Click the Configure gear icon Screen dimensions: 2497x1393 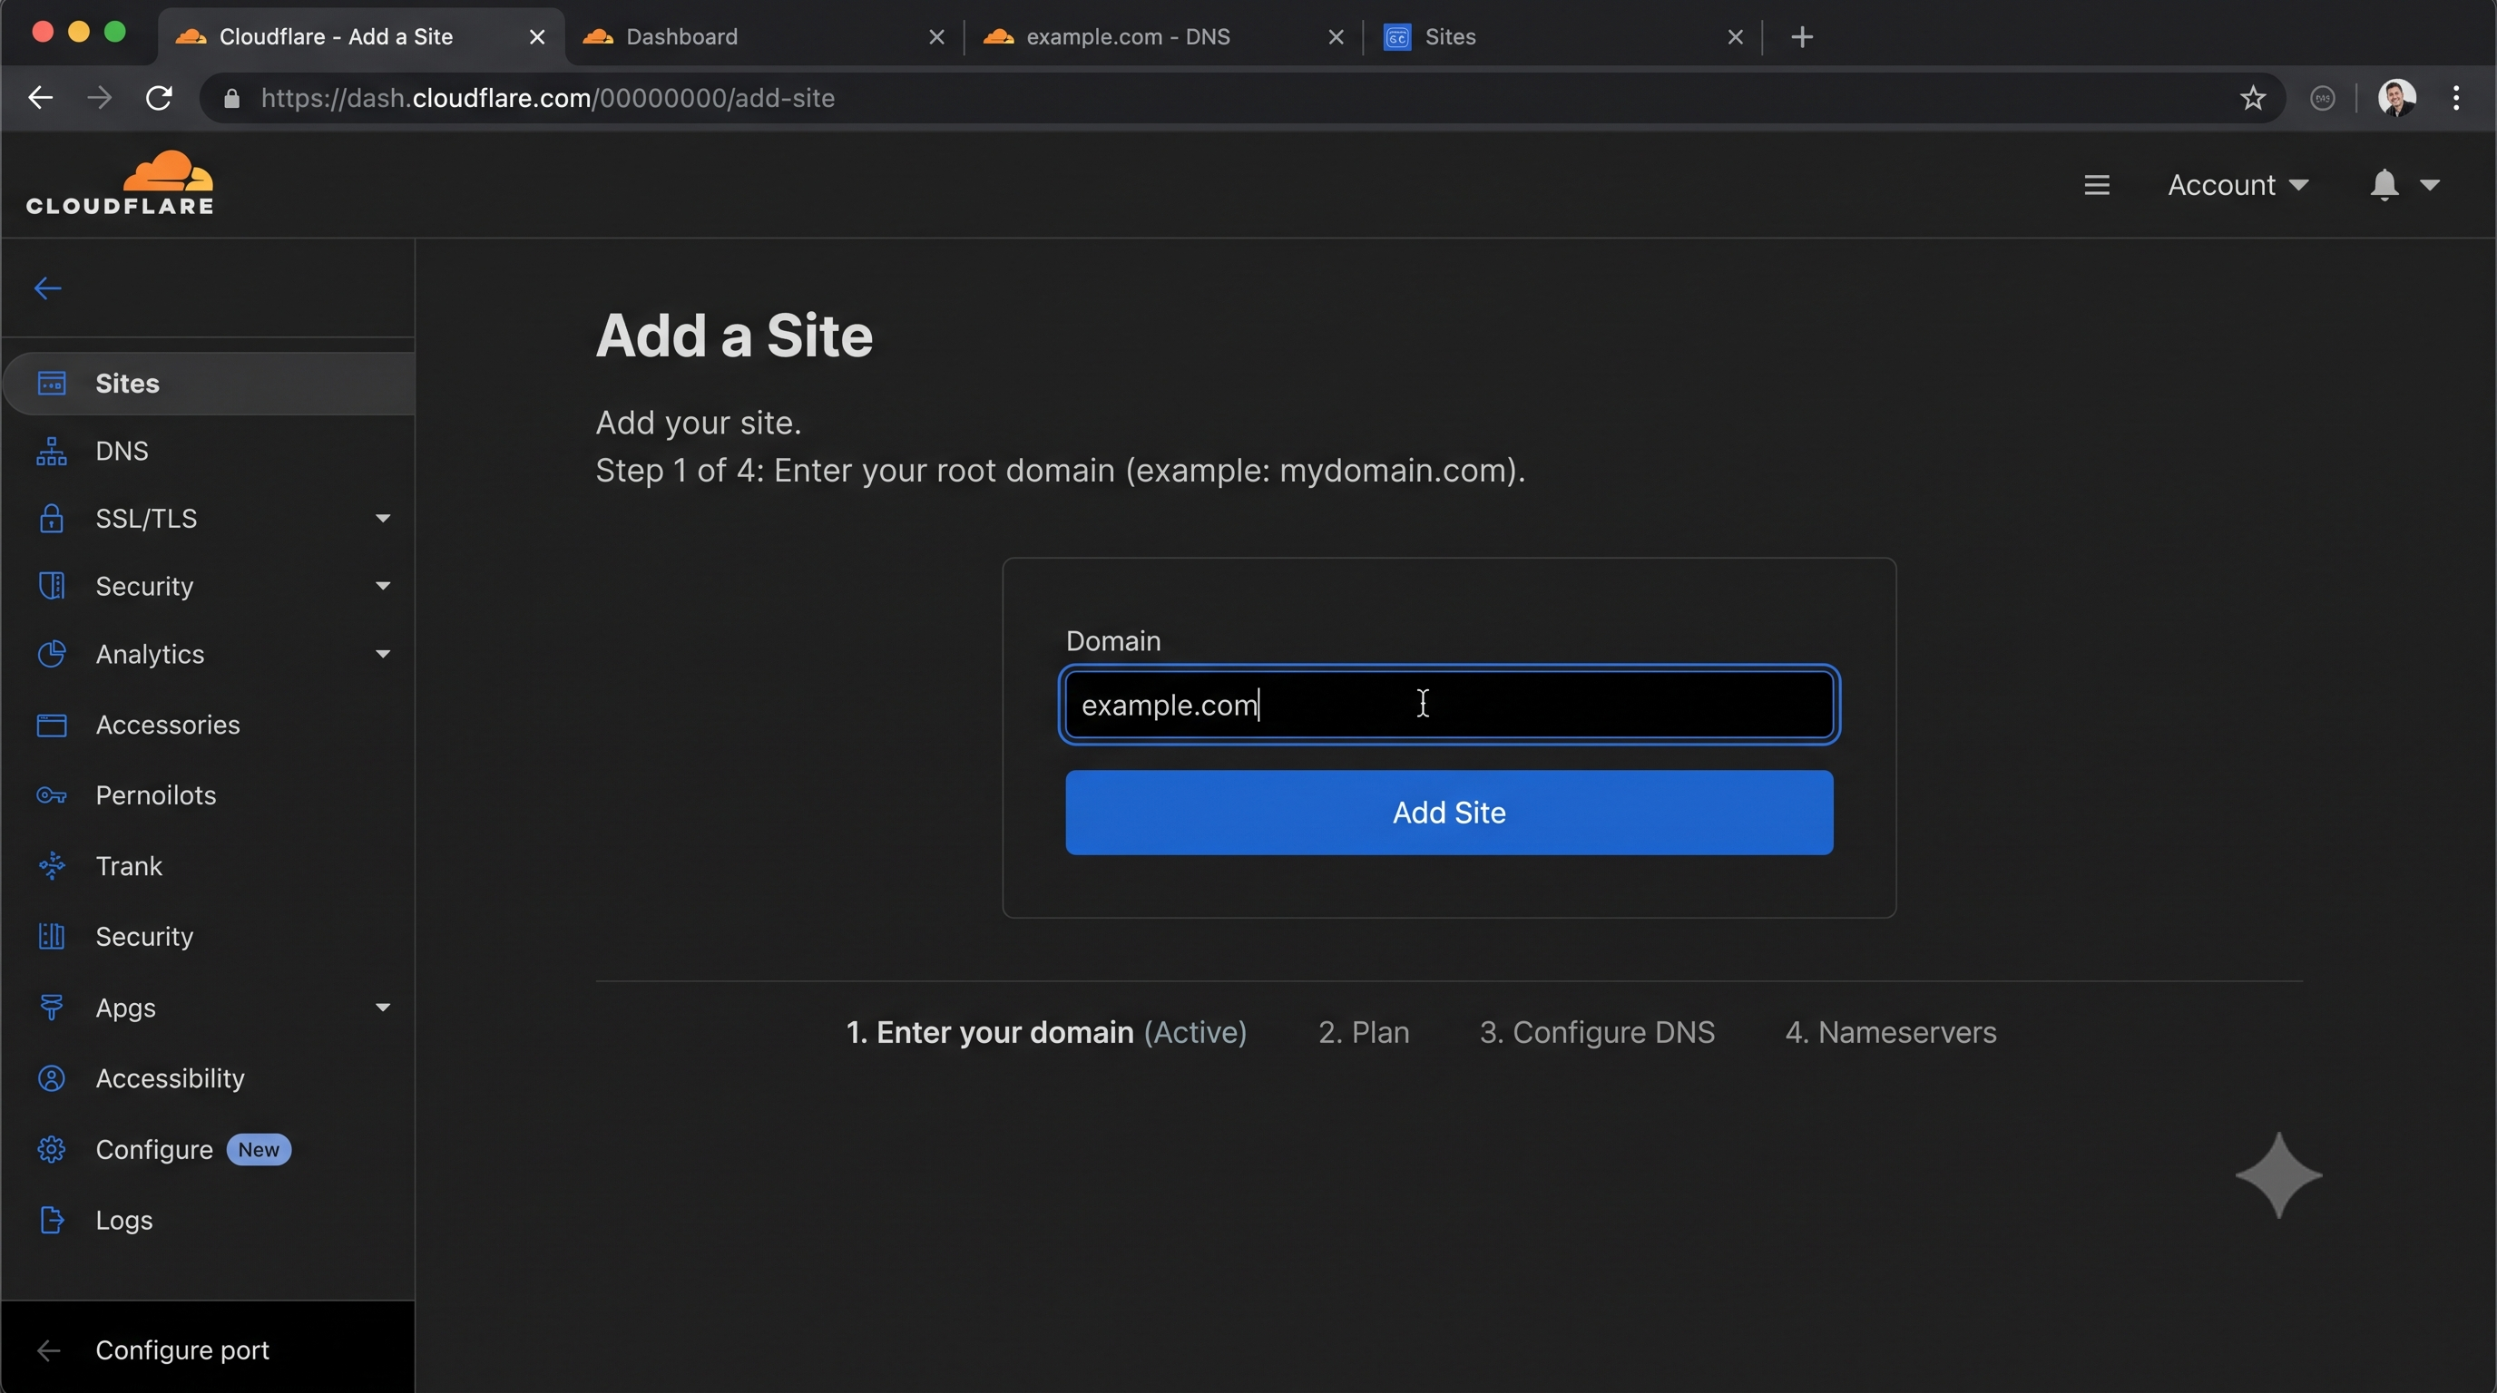click(52, 1150)
